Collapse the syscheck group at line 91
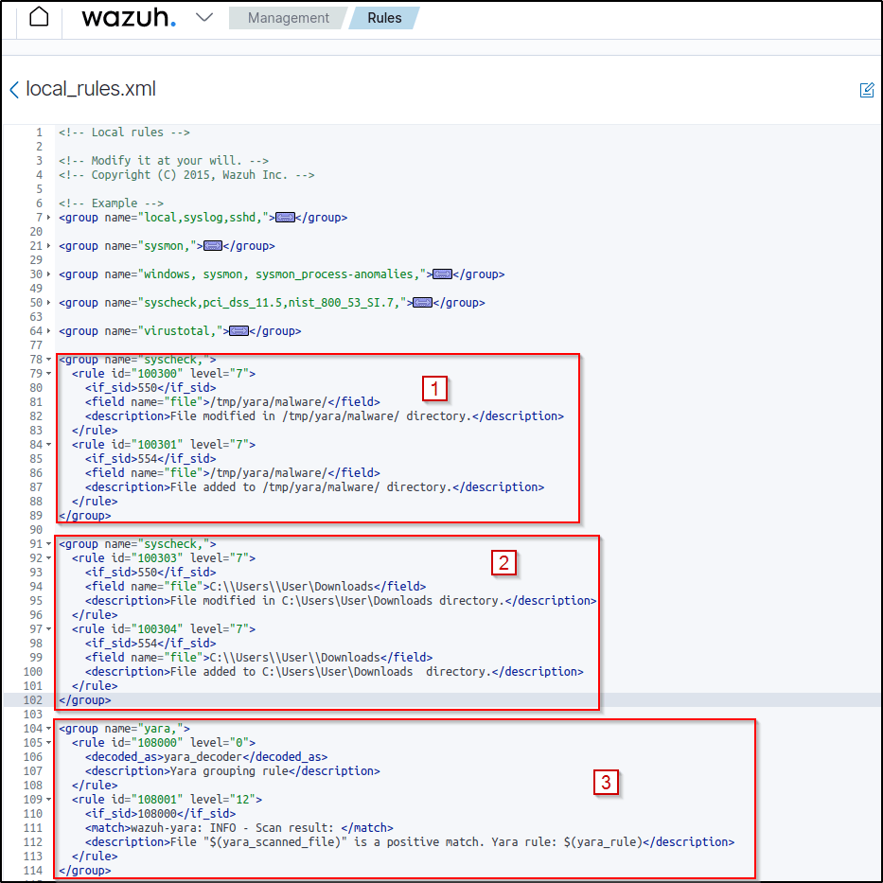Screen dimensions: 883x883 [48, 544]
